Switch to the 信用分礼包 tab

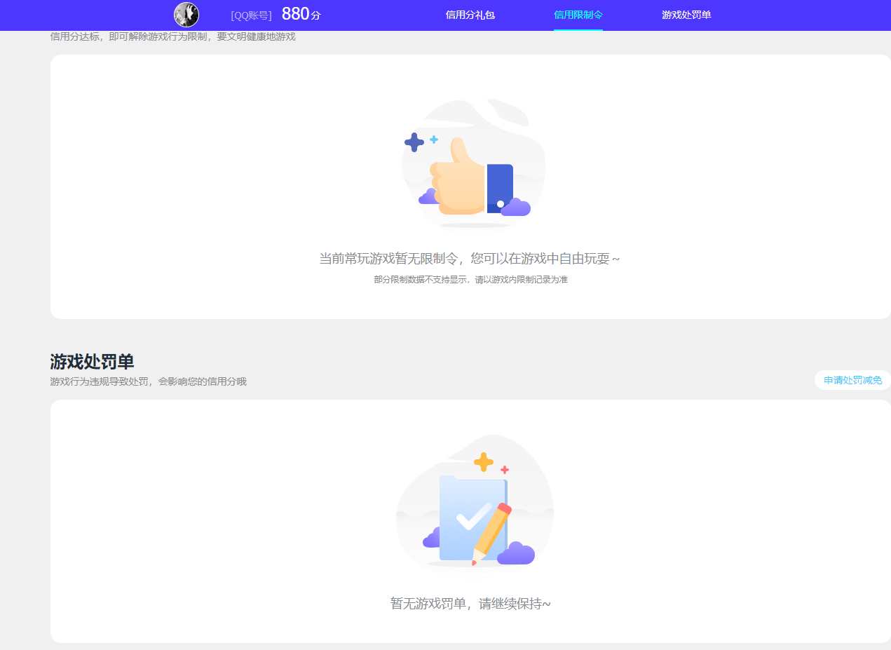[x=470, y=15]
